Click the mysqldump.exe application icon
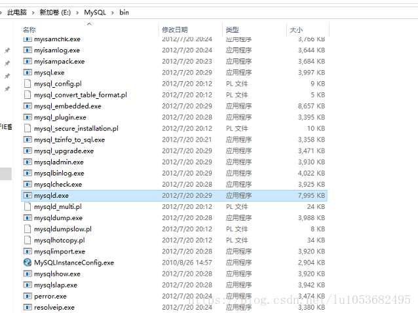The image size is (418, 313). tap(28, 218)
